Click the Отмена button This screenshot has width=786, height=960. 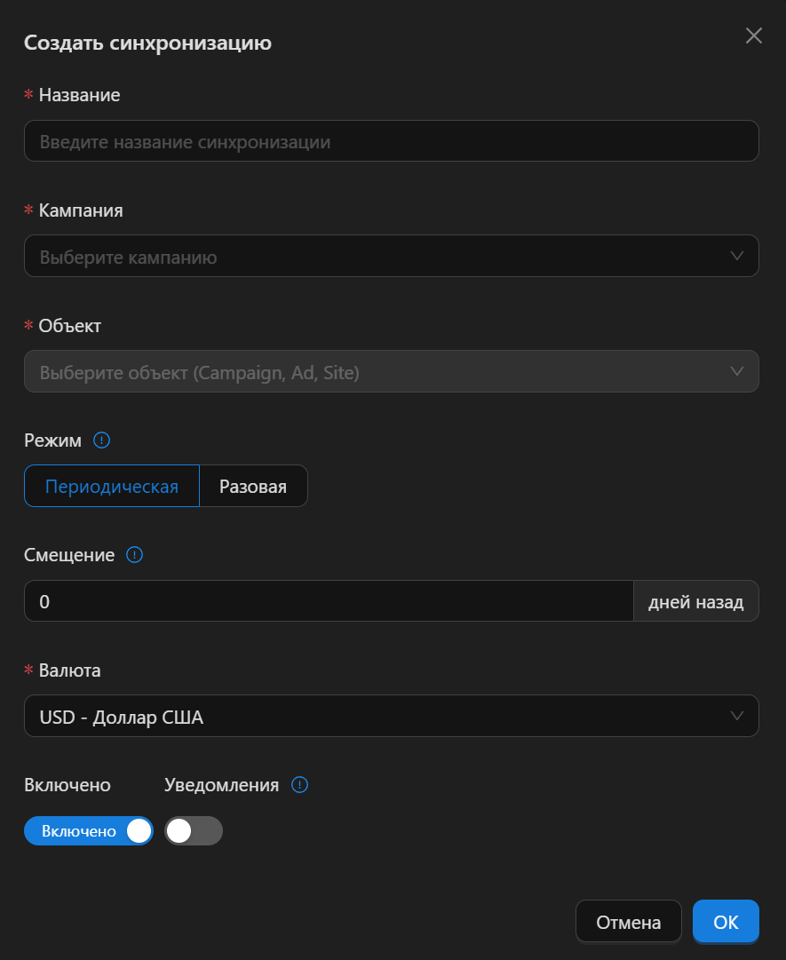point(629,922)
